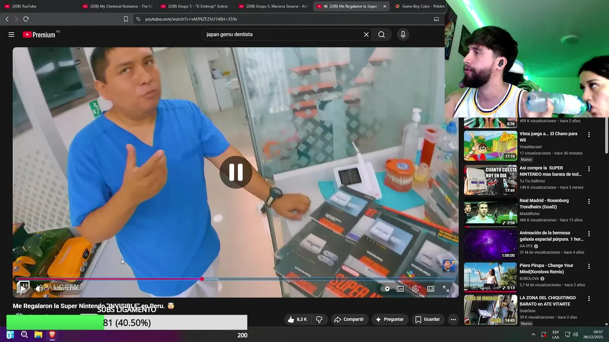
Task: Open purple galaxy animation thumbnail
Action: point(490,245)
